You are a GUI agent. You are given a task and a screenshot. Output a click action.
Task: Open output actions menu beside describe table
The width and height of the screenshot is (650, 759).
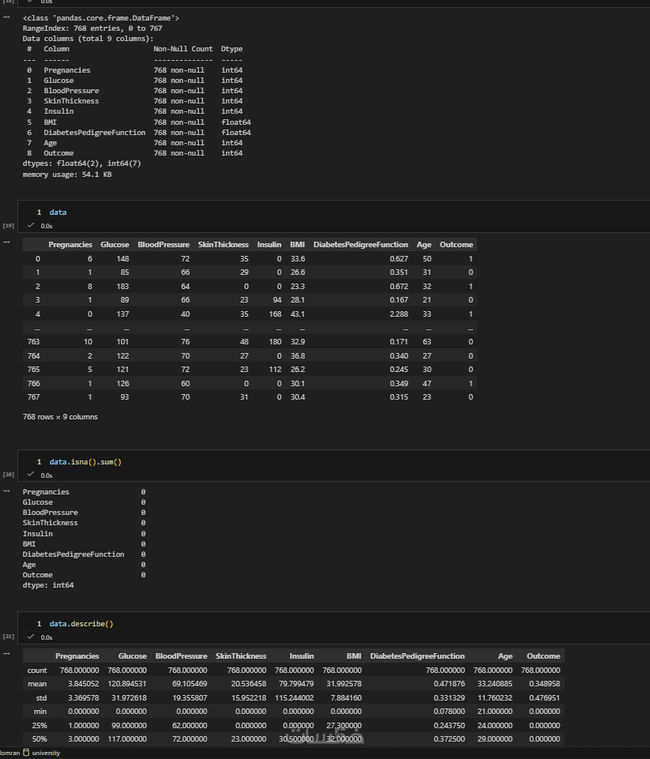6,652
